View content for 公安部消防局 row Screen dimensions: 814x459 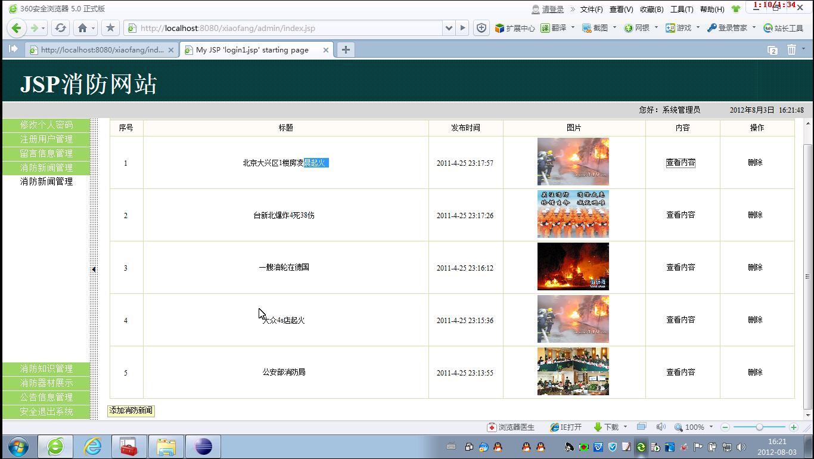(x=681, y=372)
